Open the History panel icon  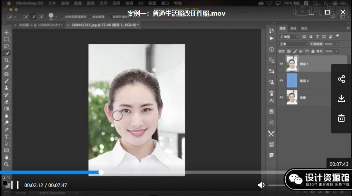coord(272,31)
